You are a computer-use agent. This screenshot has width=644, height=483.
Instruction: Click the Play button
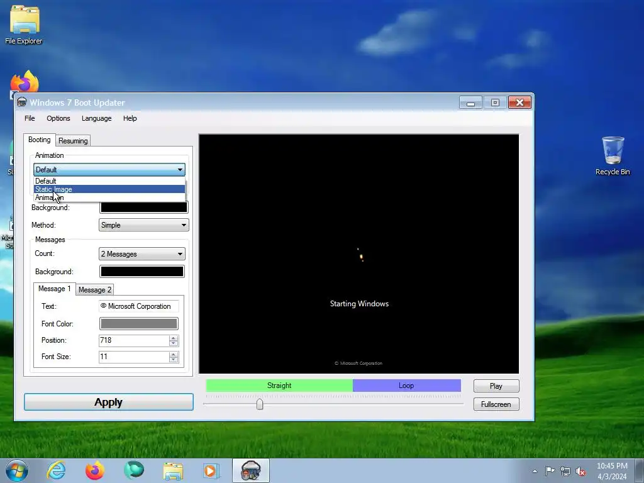tap(496, 386)
